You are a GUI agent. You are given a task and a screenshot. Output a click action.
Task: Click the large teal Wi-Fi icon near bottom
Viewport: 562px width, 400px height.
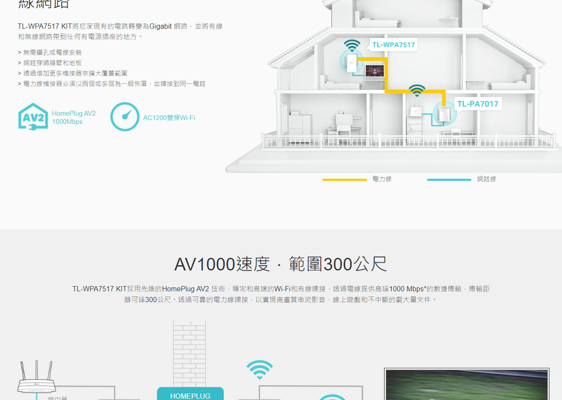259,370
